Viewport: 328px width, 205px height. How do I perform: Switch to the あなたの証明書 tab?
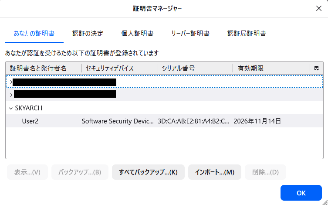pyautogui.click(x=34, y=33)
